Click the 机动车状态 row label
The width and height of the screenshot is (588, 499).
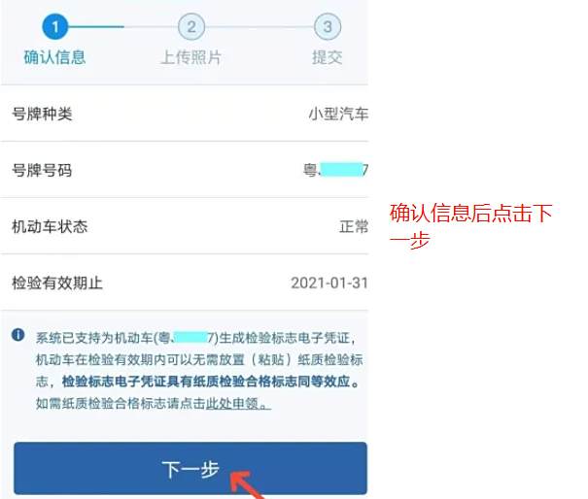50,226
